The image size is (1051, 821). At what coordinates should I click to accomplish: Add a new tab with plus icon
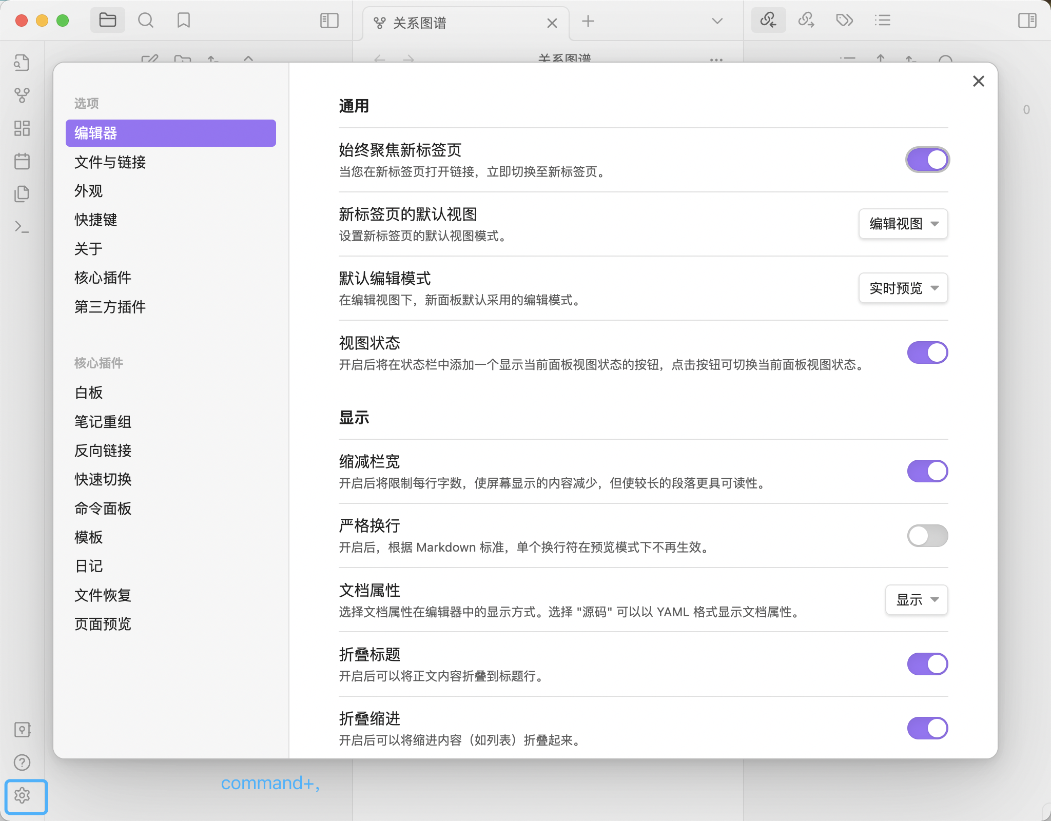coord(588,22)
